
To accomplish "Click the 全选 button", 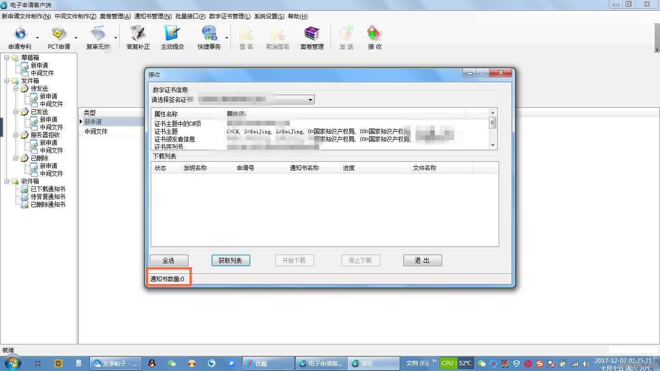I will pos(169,261).
